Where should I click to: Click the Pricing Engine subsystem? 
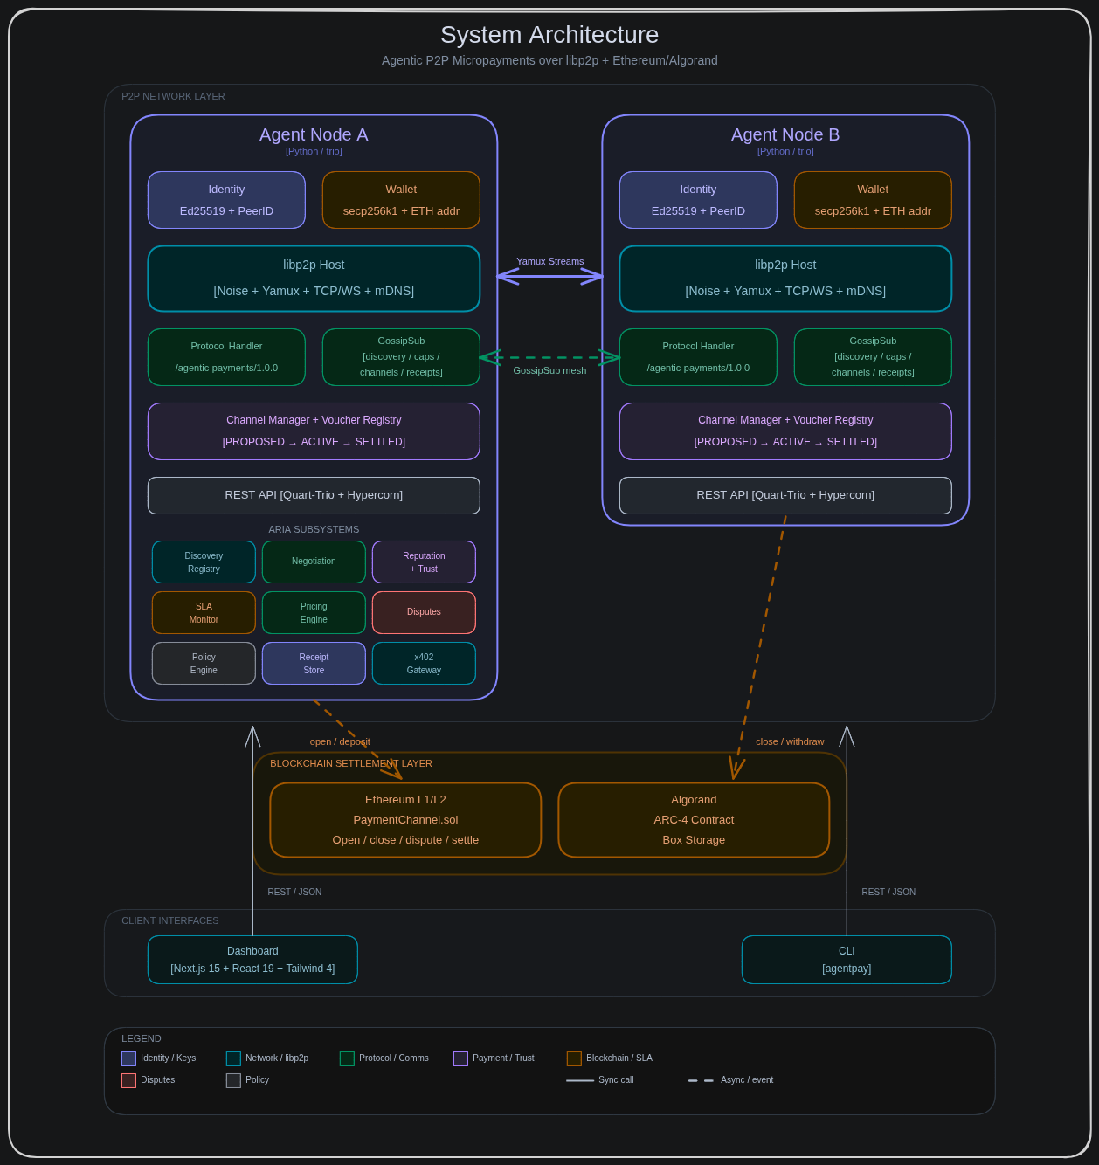314,612
